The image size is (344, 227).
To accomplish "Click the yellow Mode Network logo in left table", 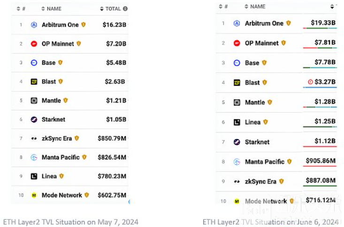I will [x=34, y=195].
